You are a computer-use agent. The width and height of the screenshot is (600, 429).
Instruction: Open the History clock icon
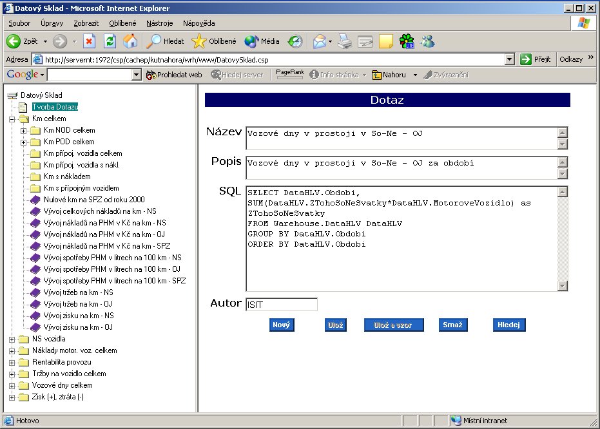pos(295,41)
